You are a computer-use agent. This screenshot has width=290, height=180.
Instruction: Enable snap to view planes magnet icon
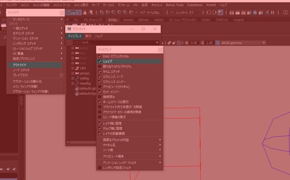coord(125,12)
